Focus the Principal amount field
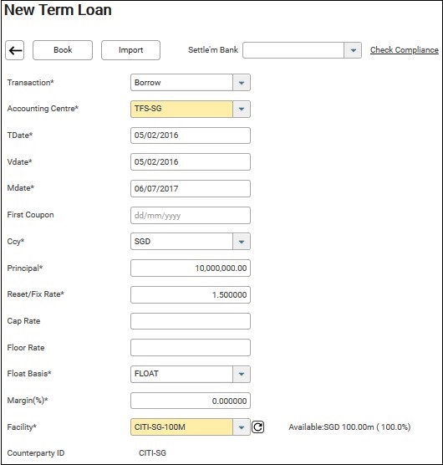443x465 pixels. [x=191, y=268]
